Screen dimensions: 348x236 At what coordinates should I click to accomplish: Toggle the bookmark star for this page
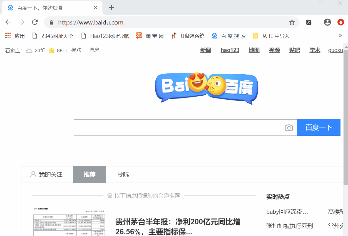(x=292, y=22)
